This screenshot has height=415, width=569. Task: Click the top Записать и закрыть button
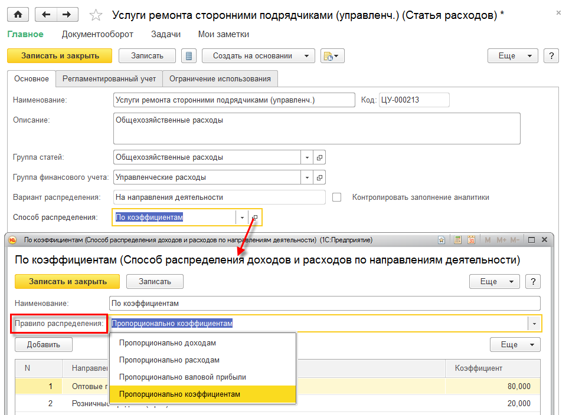coord(60,56)
